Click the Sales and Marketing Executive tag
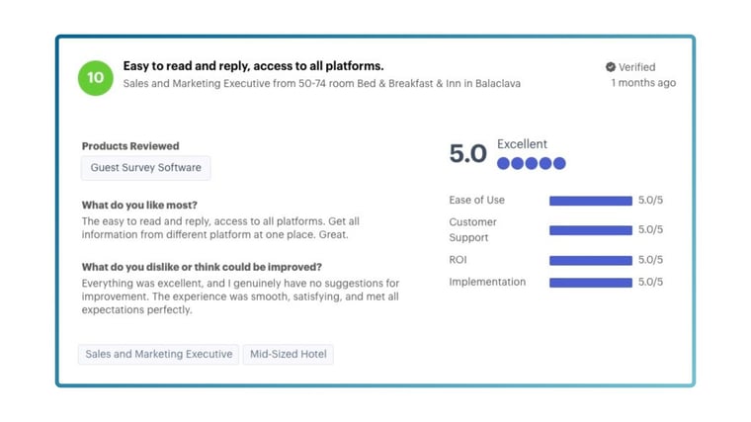The width and height of the screenshot is (751, 422). (159, 354)
